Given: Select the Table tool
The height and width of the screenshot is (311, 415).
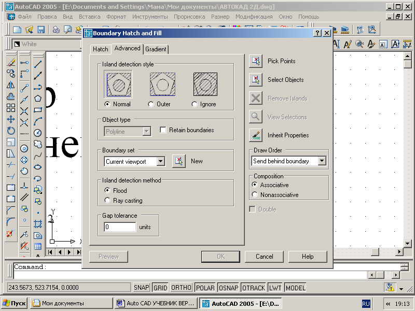Looking at the screenshot, I should (38, 247).
